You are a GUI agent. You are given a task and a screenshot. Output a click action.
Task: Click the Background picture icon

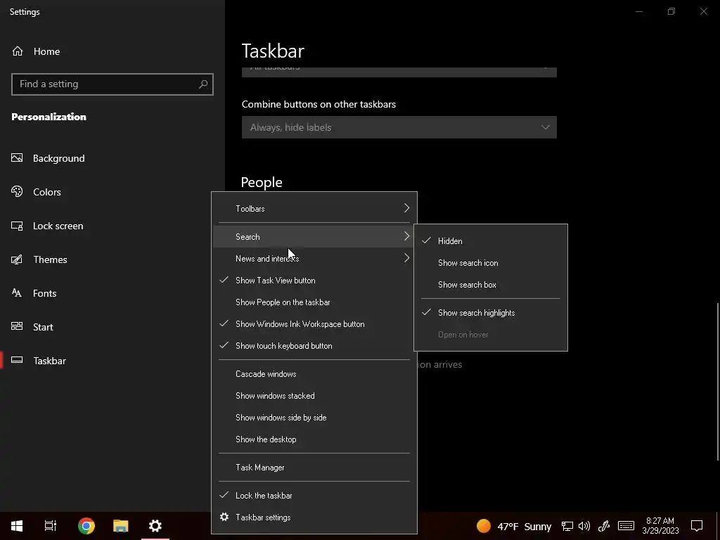(17, 158)
